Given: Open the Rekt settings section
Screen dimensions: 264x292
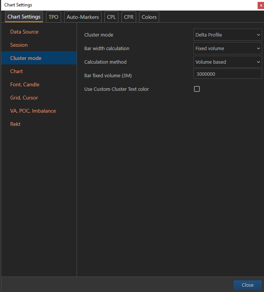Looking at the screenshot, I should click(x=39, y=124).
